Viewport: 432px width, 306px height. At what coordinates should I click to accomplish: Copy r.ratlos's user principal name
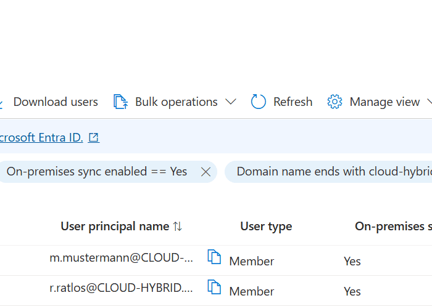pos(214,287)
